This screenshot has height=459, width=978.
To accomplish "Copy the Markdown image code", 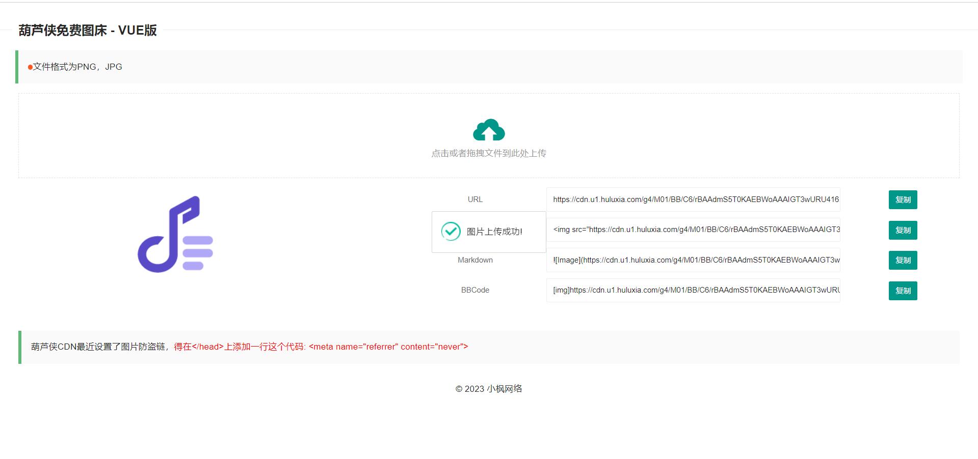I will [x=903, y=260].
